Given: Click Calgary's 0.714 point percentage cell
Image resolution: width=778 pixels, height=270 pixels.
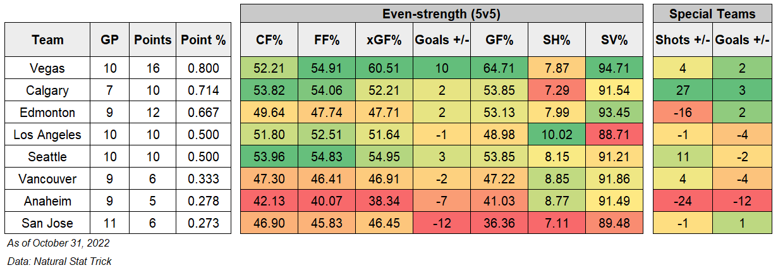Looking at the screenshot, I should (x=203, y=90).
